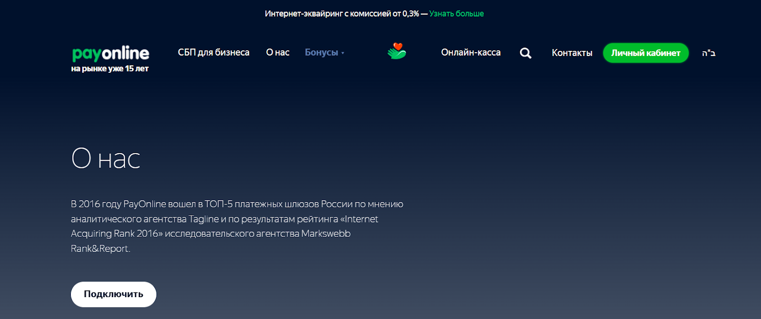Viewport: 761px width, 319px height.
Task: Click the Интернет-эквайринг banner text
Action: (341, 14)
